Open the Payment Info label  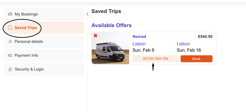26,55
